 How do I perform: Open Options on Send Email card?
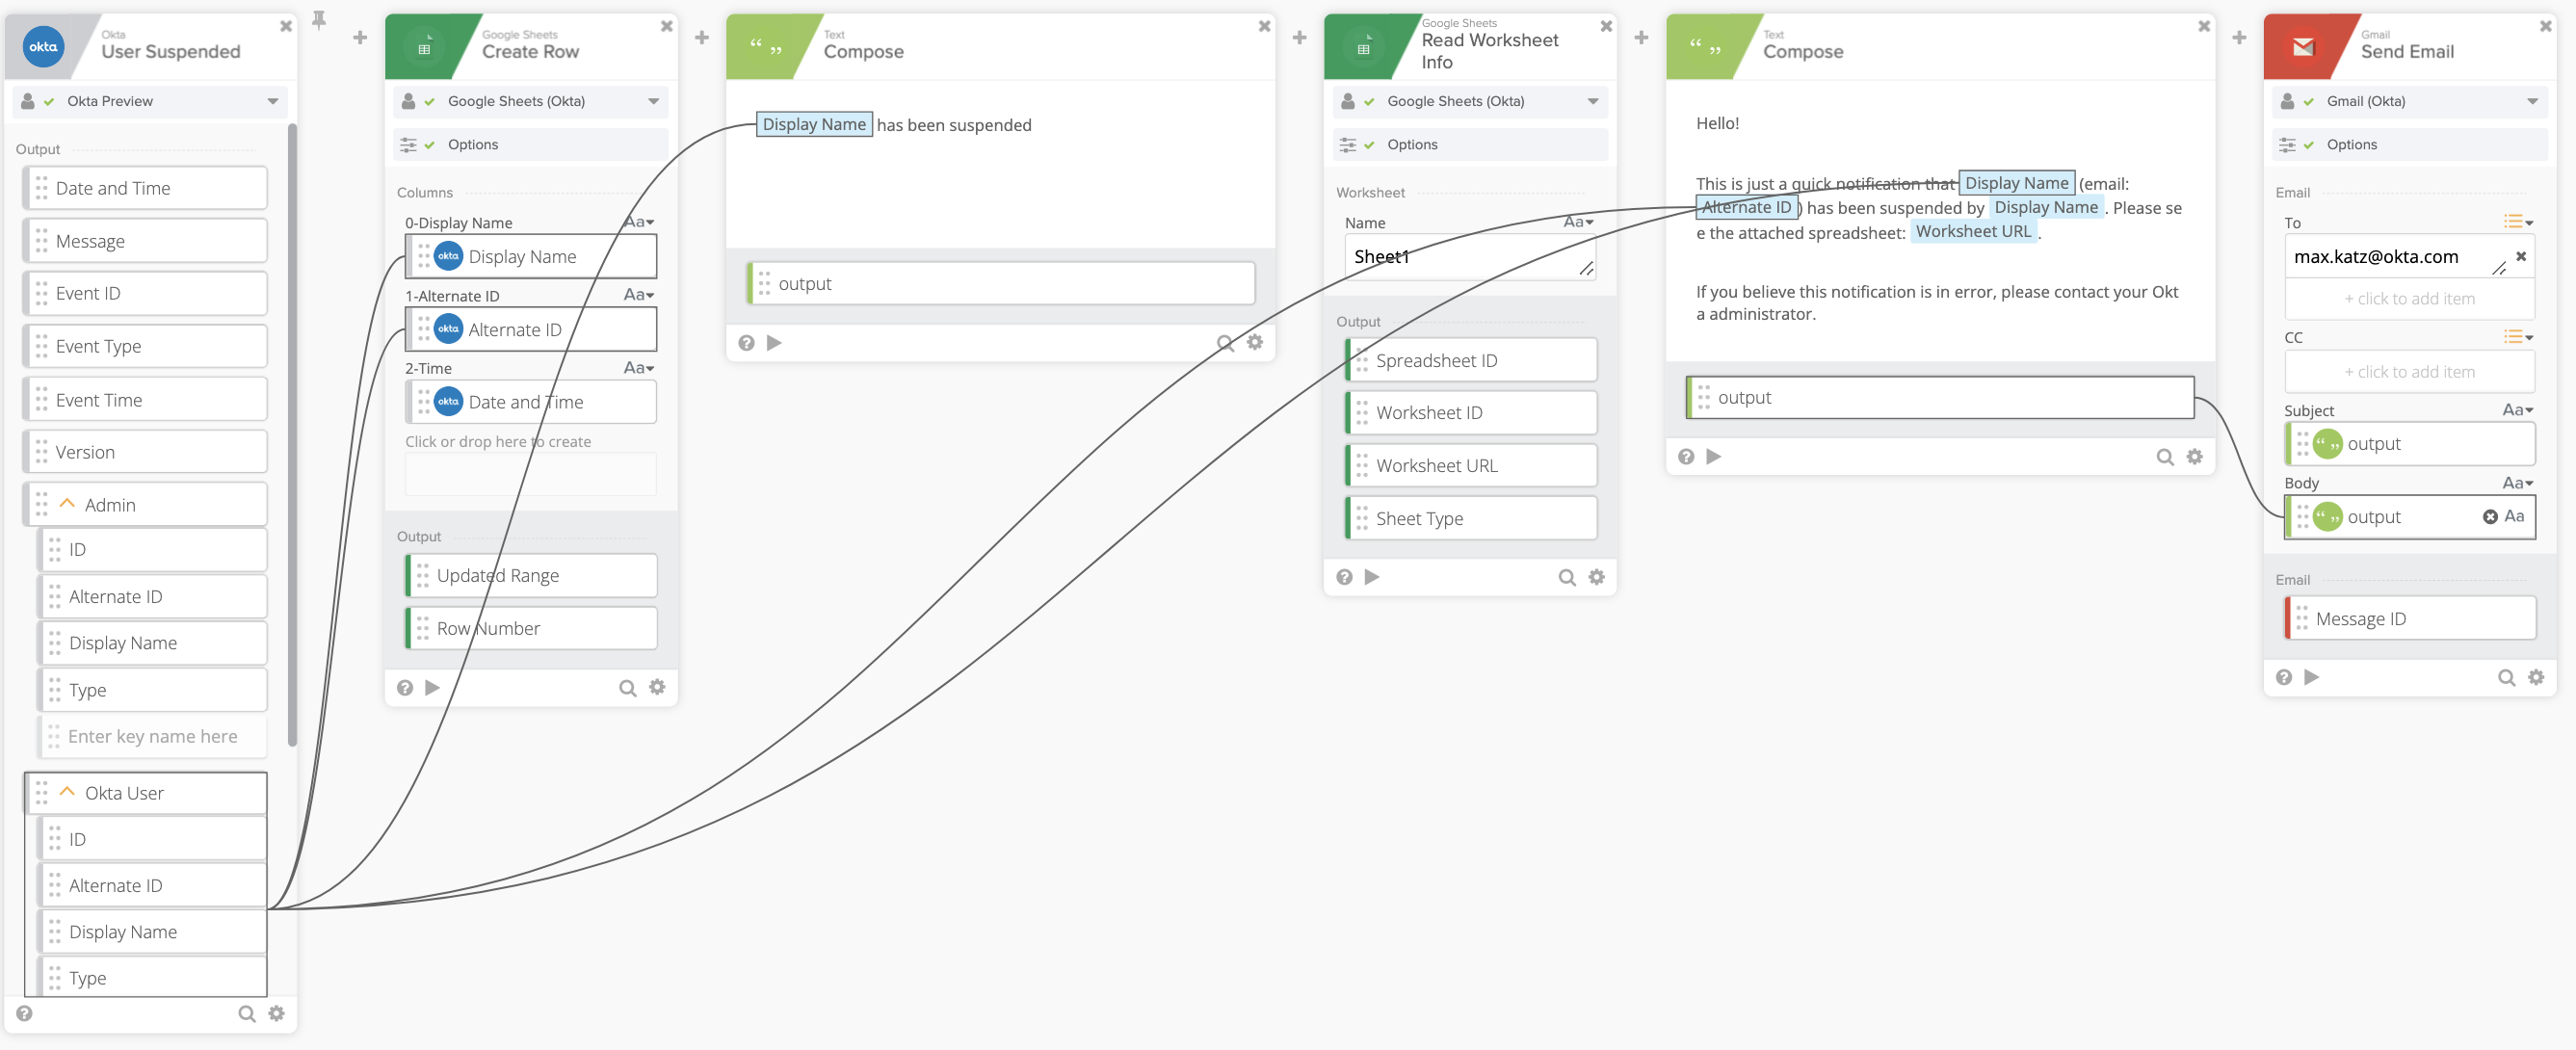click(x=2351, y=145)
